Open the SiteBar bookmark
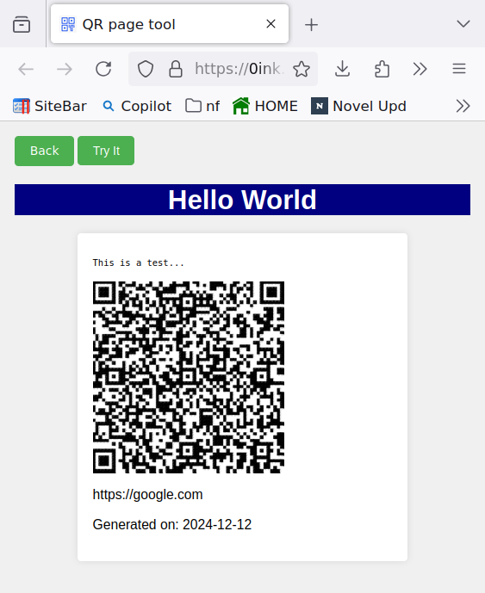Viewport: 485px width, 593px height. click(50, 106)
